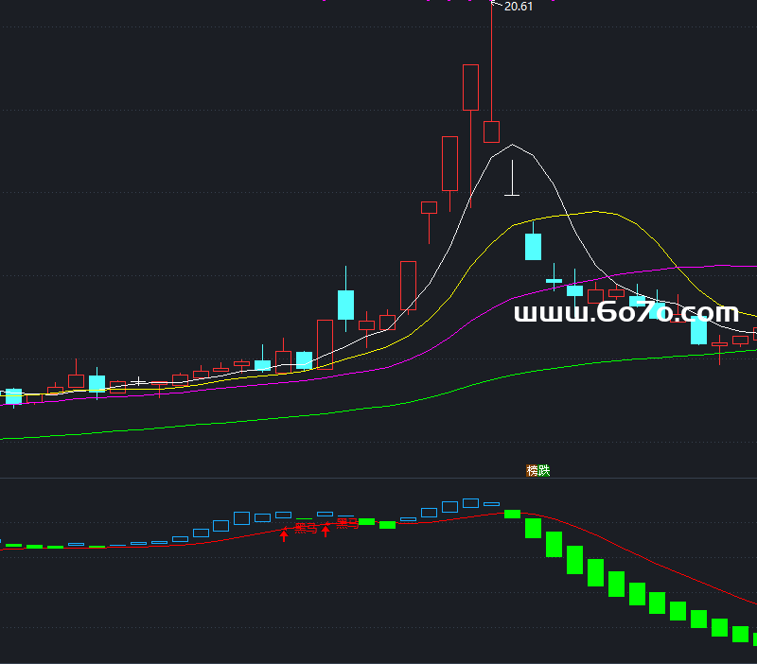Image resolution: width=757 pixels, height=664 pixels.
Task: Click the green long-term average line at left
Action: pyautogui.click(x=38, y=435)
